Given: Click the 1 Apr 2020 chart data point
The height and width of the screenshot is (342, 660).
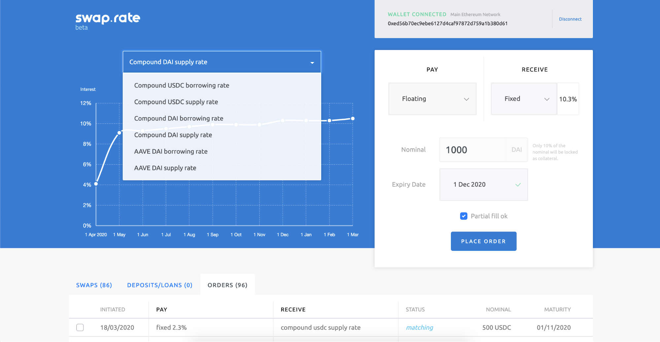Looking at the screenshot, I should 96,184.
